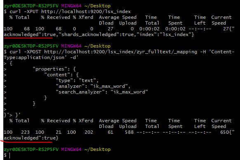The image size is (240, 160).
Task: Click ~/Desktop path on the last prompt
Action: click(97, 149)
